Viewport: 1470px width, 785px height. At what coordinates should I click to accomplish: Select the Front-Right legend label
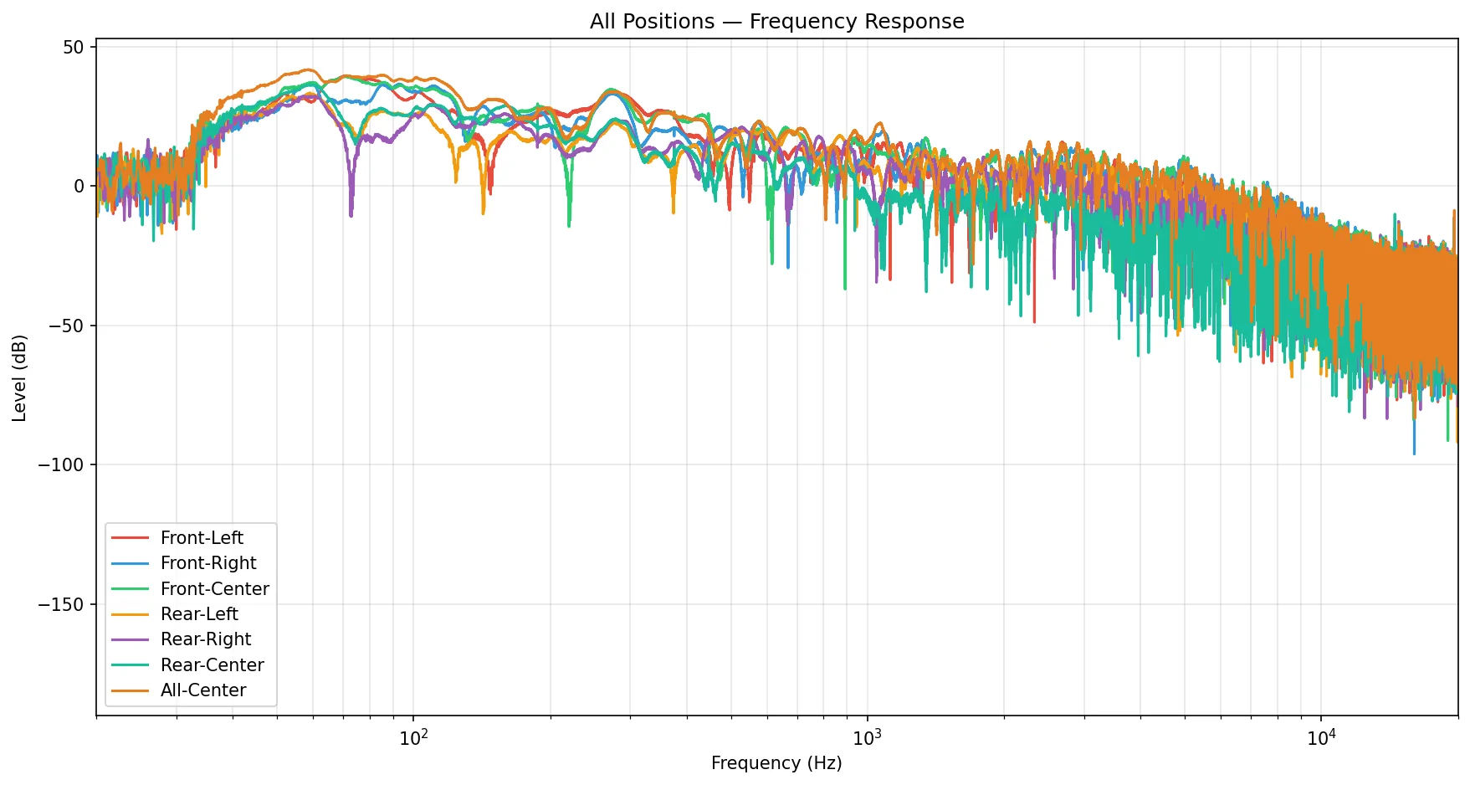click(208, 563)
